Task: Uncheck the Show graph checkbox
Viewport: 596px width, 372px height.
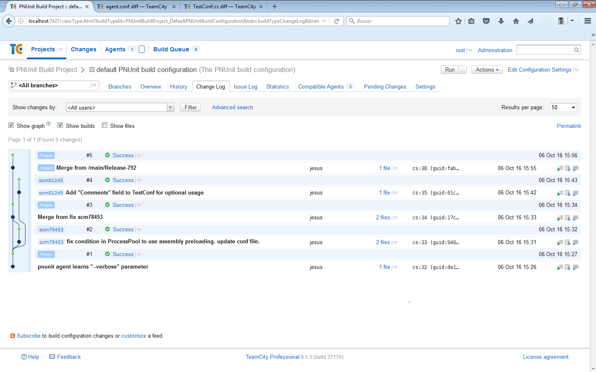Action: pyautogui.click(x=11, y=125)
